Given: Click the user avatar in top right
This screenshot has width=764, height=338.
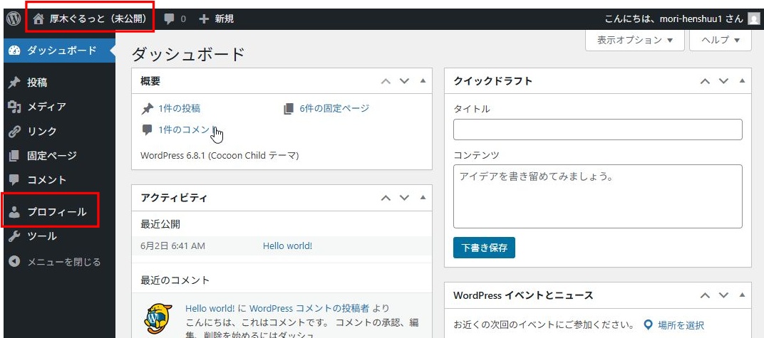Looking at the screenshot, I should (x=753, y=19).
